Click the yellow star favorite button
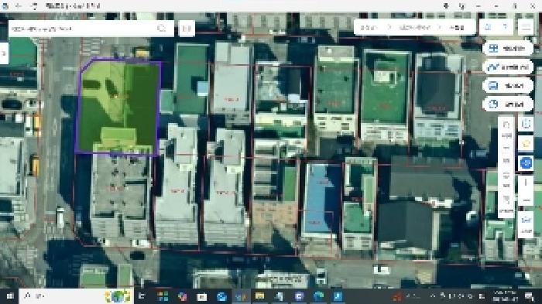 [x=526, y=143]
